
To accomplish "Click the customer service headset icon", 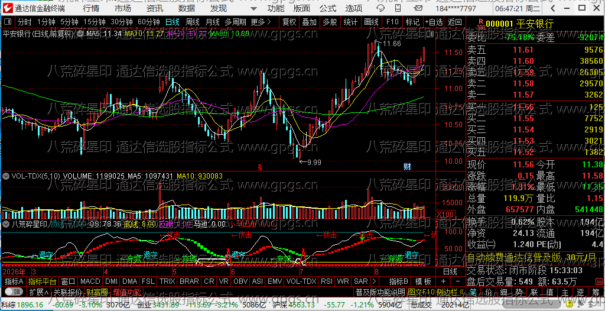I will point(380,8).
